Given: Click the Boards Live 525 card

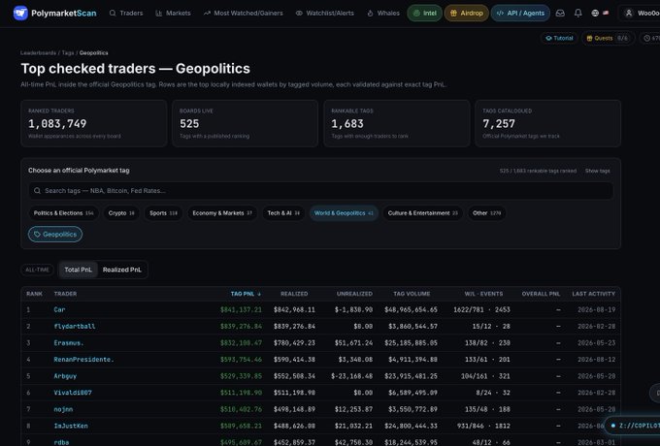Looking at the screenshot, I should pos(245,123).
